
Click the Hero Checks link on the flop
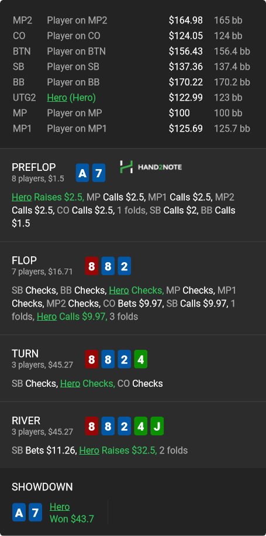(136, 290)
